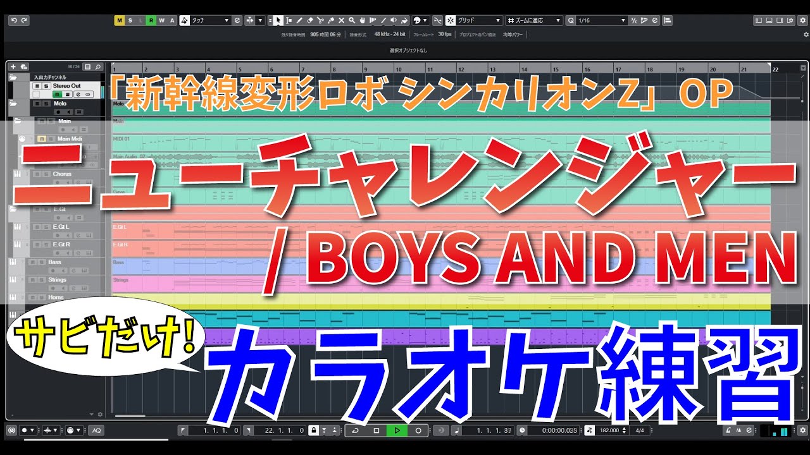This screenshot has width=810, height=455.
Task: Toggle global Read automation R button
Action: [151, 20]
